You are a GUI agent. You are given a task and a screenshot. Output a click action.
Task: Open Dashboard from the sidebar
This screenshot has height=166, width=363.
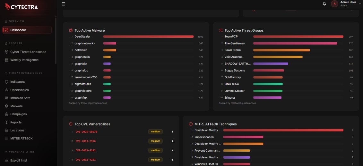[x=27, y=30]
